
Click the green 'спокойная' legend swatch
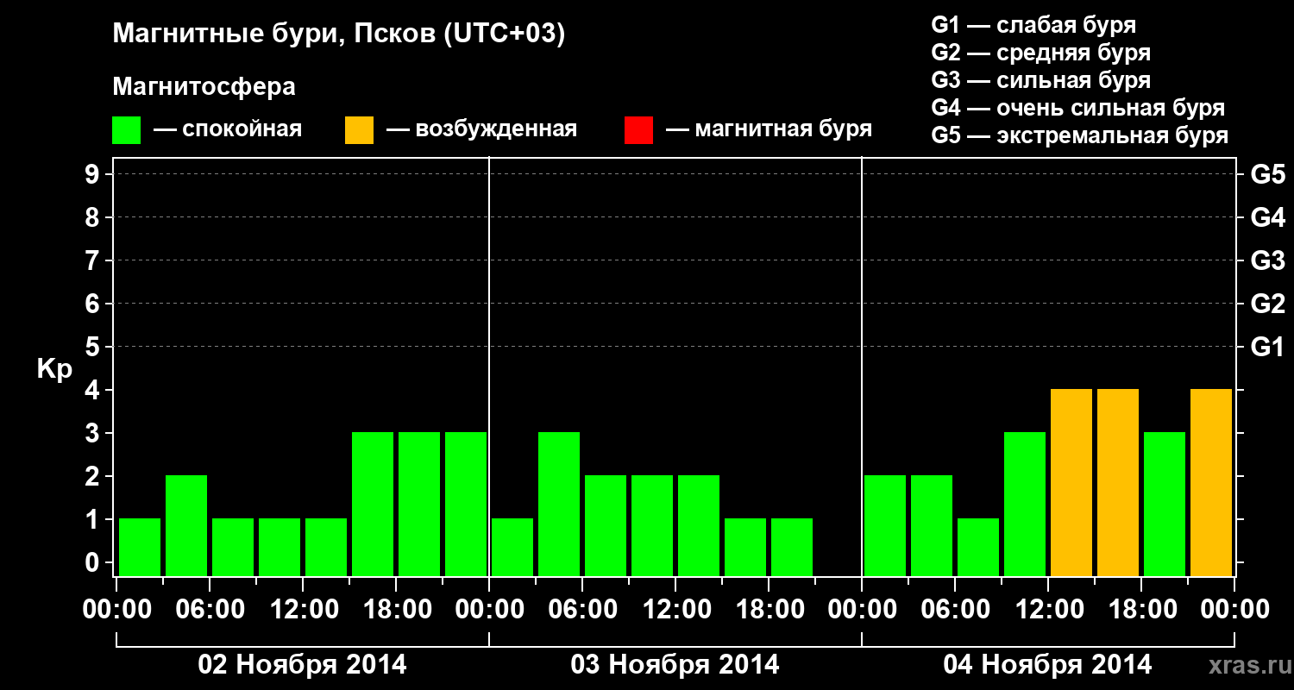click(x=126, y=130)
